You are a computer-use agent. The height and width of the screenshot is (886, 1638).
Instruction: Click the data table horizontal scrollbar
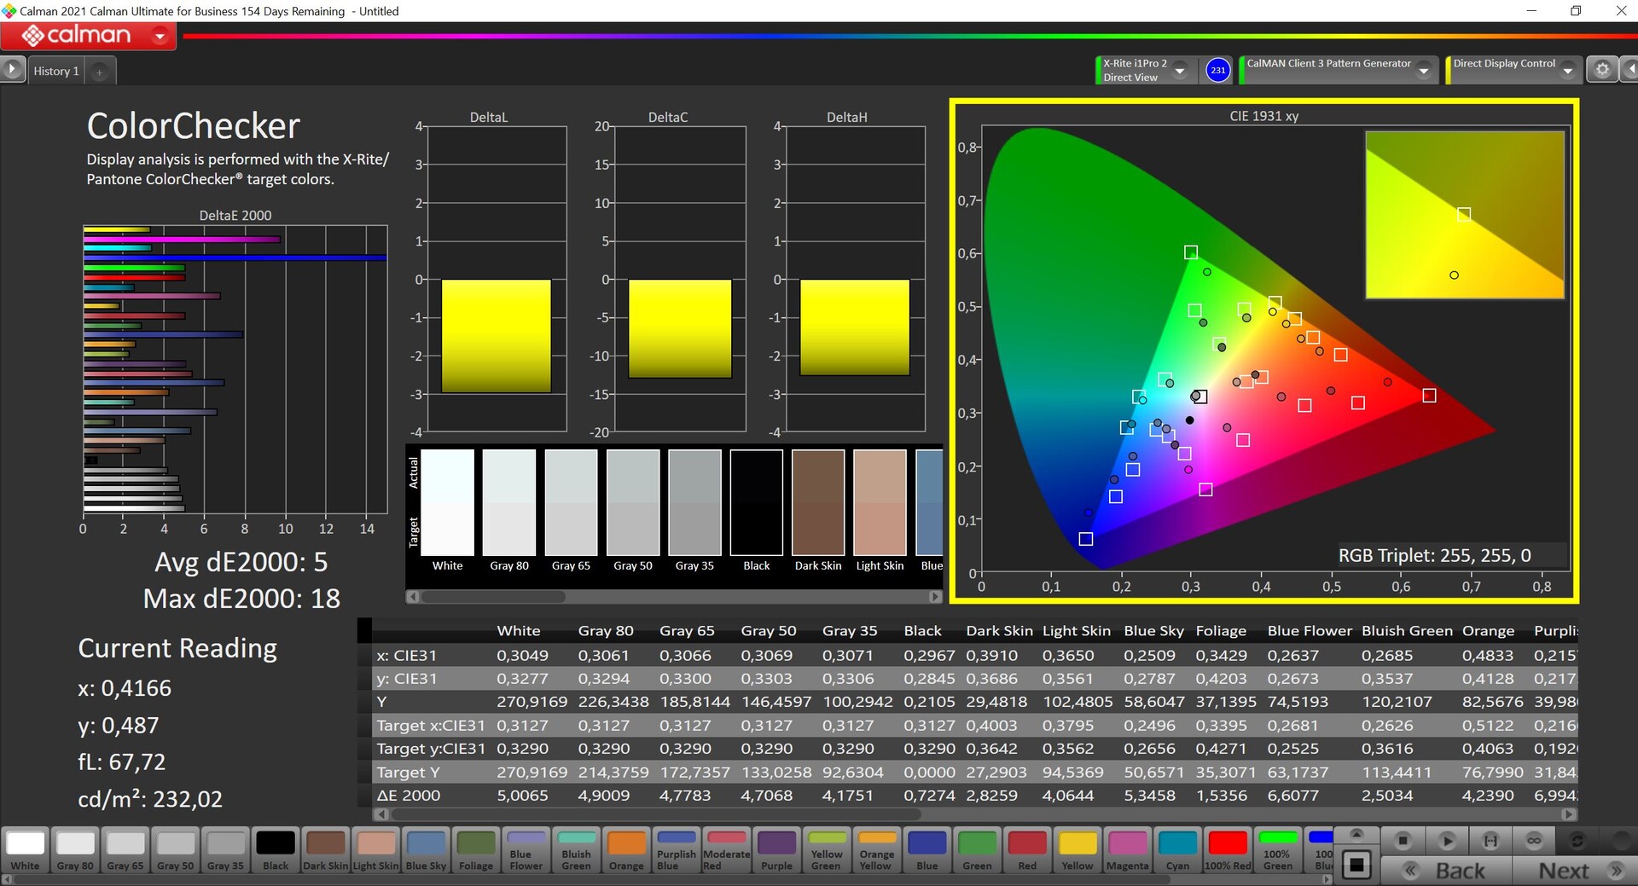[x=655, y=814]
